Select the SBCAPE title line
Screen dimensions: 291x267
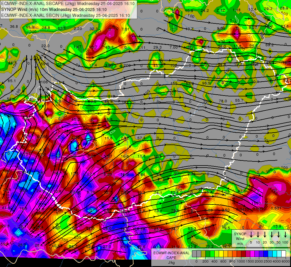point(68,3)
